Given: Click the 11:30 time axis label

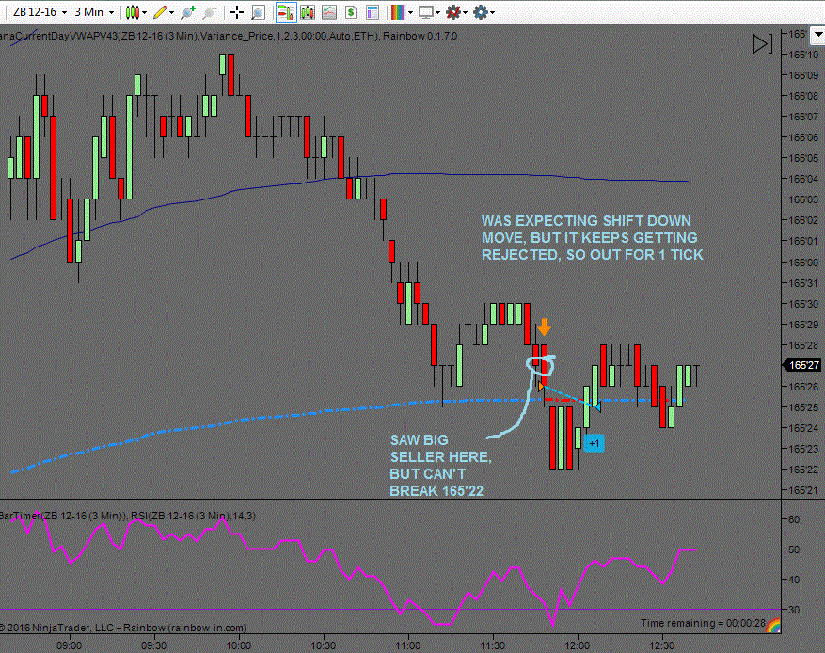Looking at the screenshot, I should (x=493, y=645).
